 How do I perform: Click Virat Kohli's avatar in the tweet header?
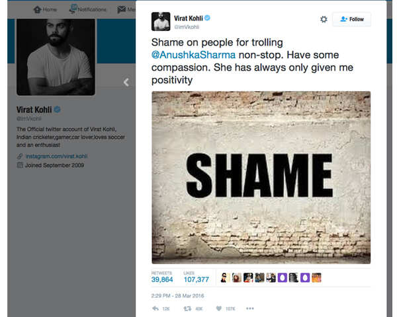[161, 21]
